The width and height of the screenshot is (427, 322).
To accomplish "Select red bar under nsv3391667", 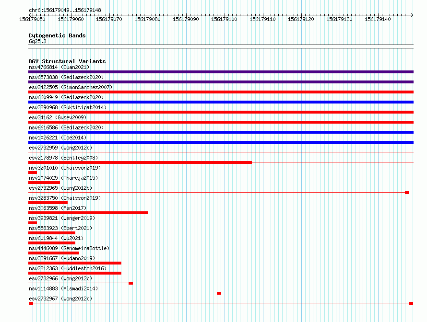I will [75, 263].
